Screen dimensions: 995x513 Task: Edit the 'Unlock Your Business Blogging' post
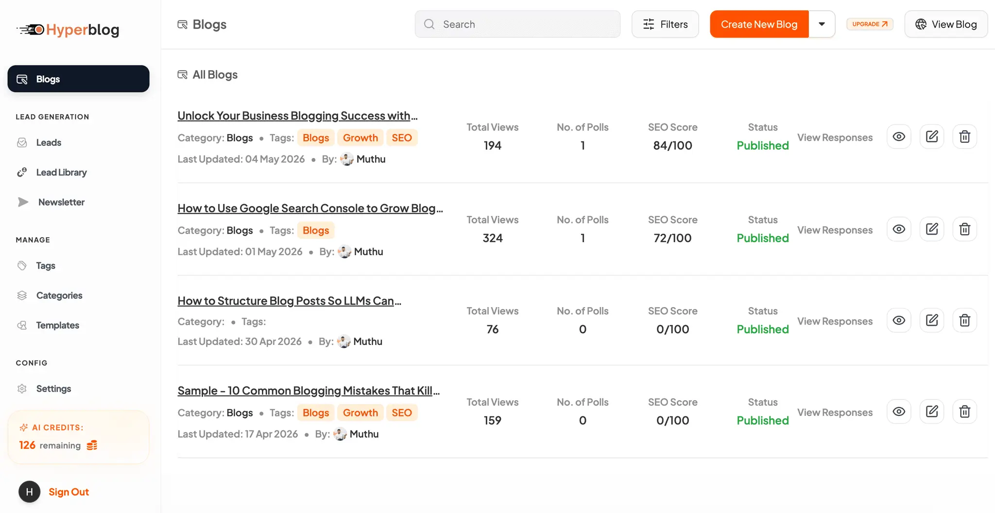(932, 137)
